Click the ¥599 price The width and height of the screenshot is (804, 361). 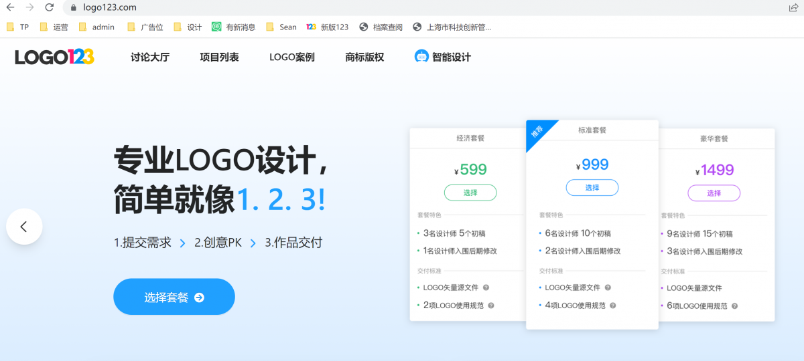click(x=470, y=170)
